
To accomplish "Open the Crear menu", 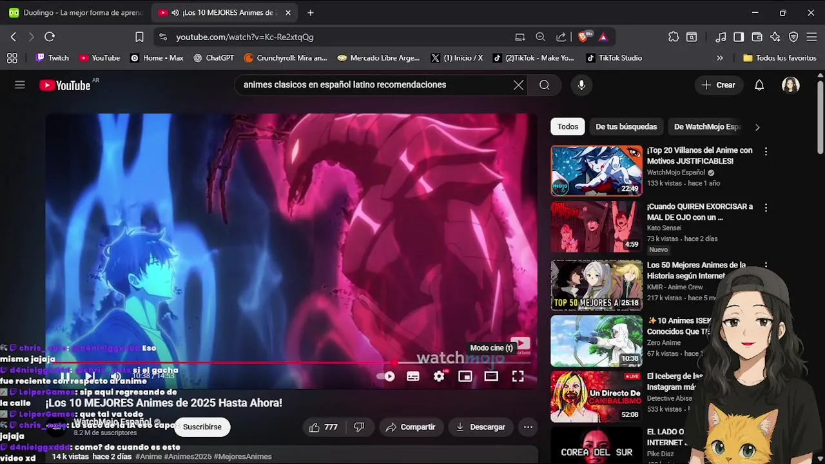I will [x=718, y=85].
